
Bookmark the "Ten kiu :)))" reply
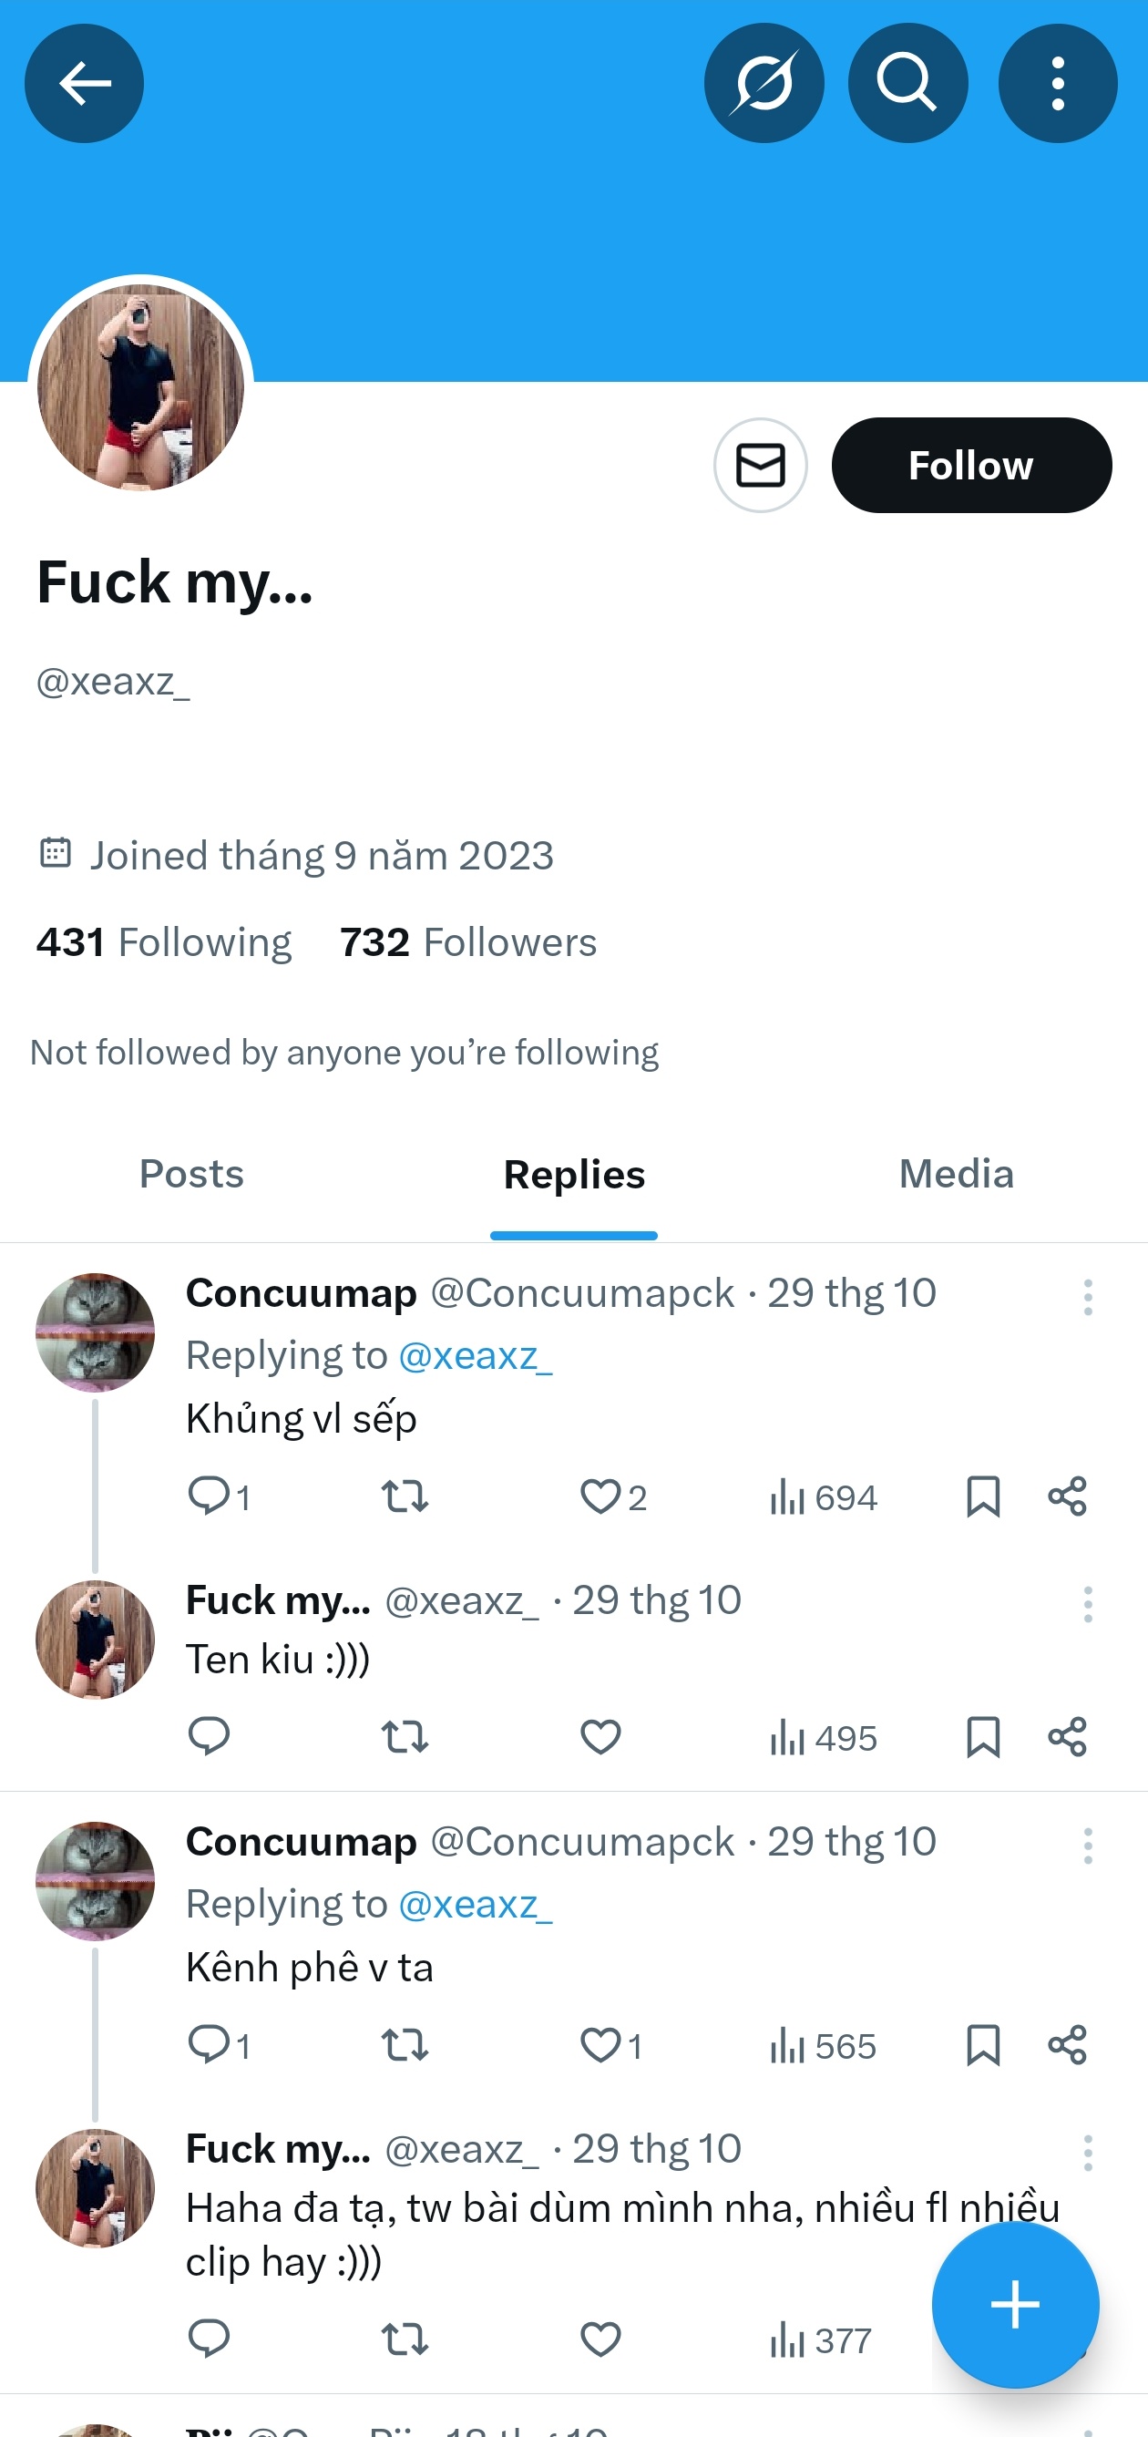coord(983,1736)
